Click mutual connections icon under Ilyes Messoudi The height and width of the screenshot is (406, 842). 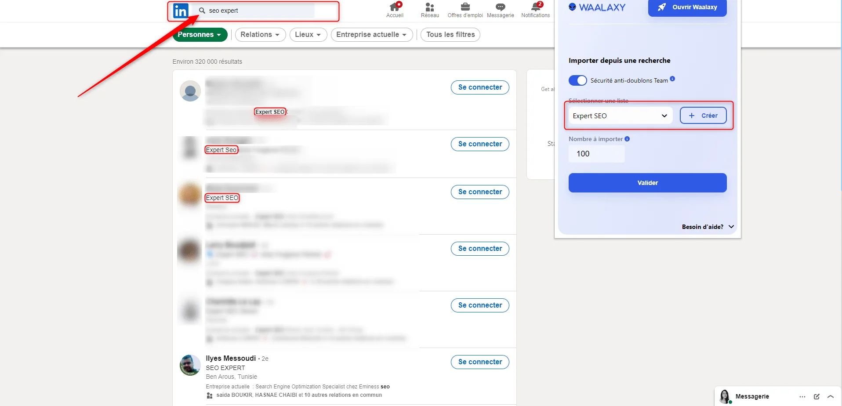click(210, 395)
